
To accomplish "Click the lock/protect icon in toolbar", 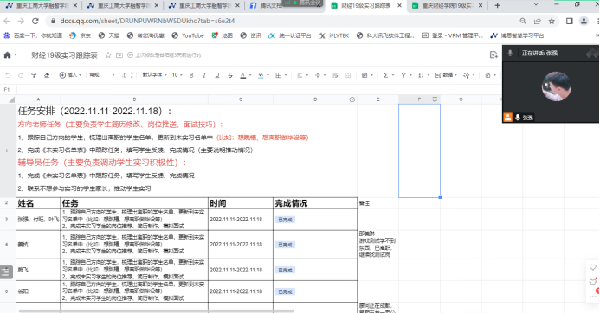I will click(487, 75).
